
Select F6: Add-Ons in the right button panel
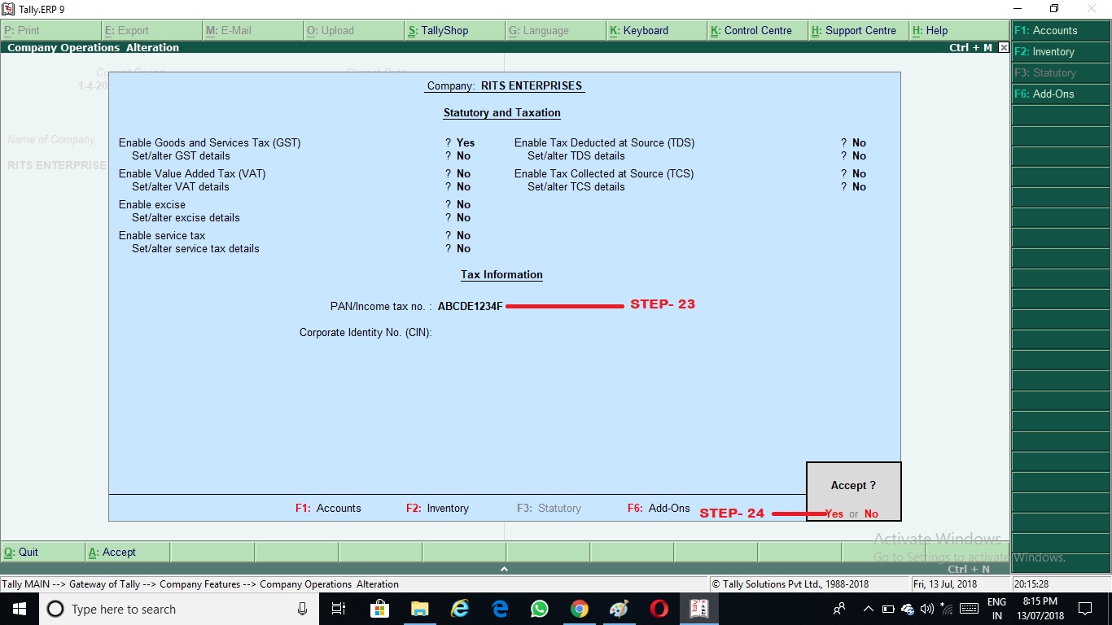1061,94
